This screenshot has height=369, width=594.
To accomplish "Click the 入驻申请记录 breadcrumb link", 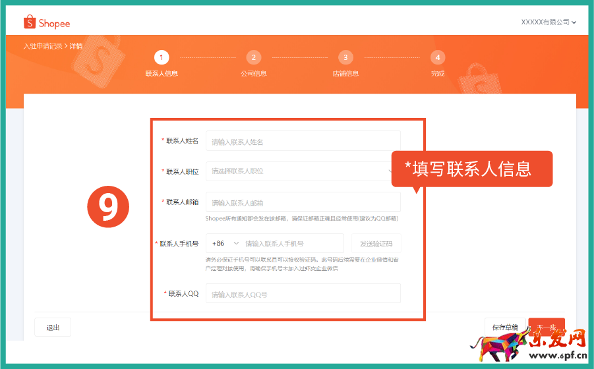I will tap(43, 46).
